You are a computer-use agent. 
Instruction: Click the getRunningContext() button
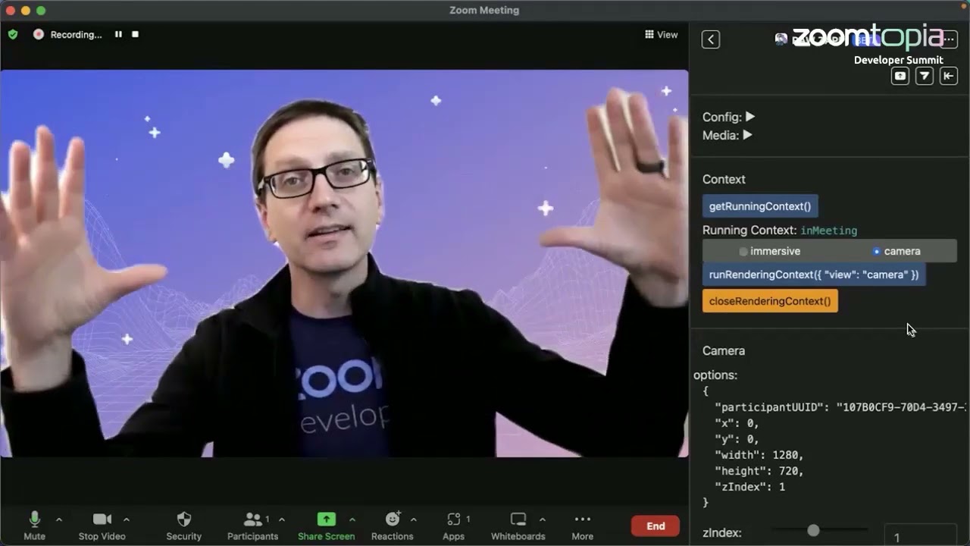pyautogui.click(x=760, y=206)
